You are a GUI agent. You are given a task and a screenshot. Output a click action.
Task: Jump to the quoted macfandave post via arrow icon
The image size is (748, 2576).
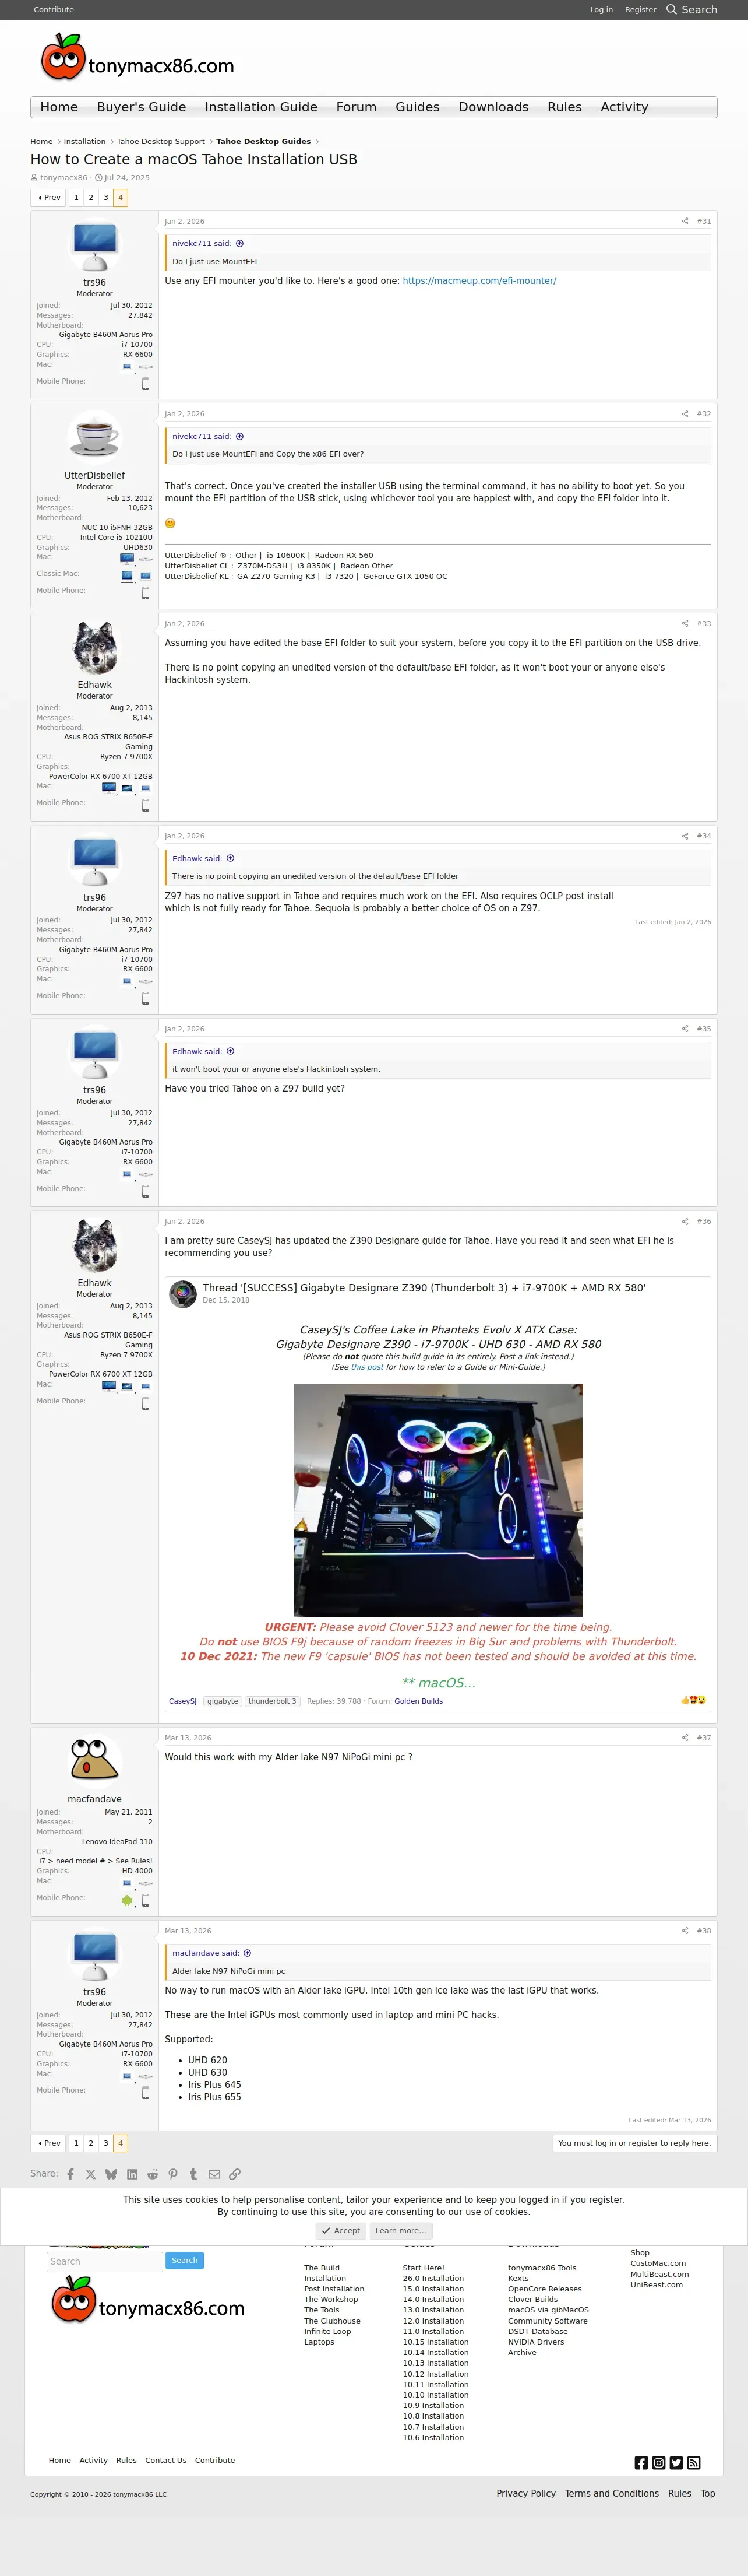pos(248,1953)
